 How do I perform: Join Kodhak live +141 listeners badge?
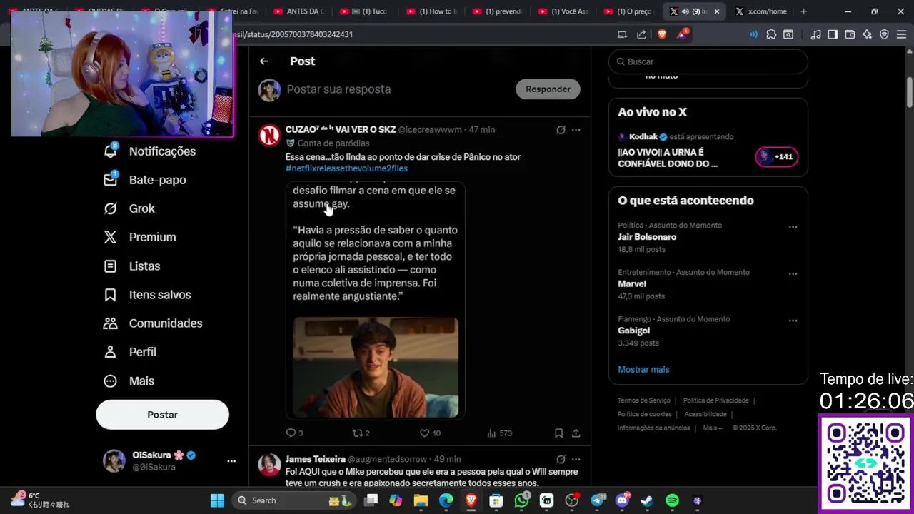click(x=777, y=157)
